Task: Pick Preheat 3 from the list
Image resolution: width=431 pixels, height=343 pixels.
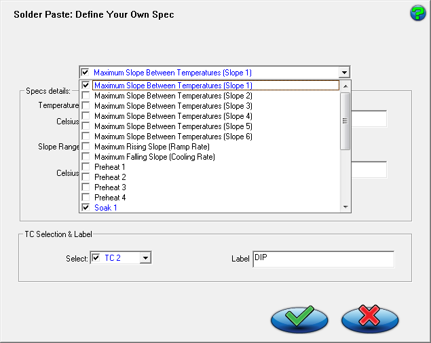Action: click(110, 187)
